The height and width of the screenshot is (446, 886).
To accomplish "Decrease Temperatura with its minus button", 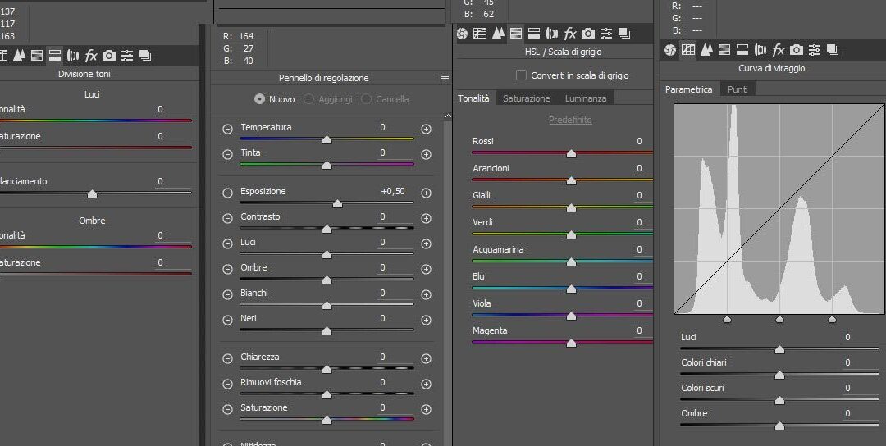I will 228,129.
